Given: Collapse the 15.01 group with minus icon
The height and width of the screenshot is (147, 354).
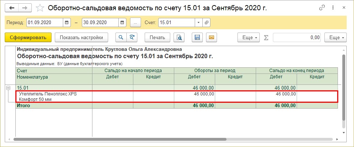Looking at the screenshot, I should tap(8, 88).
